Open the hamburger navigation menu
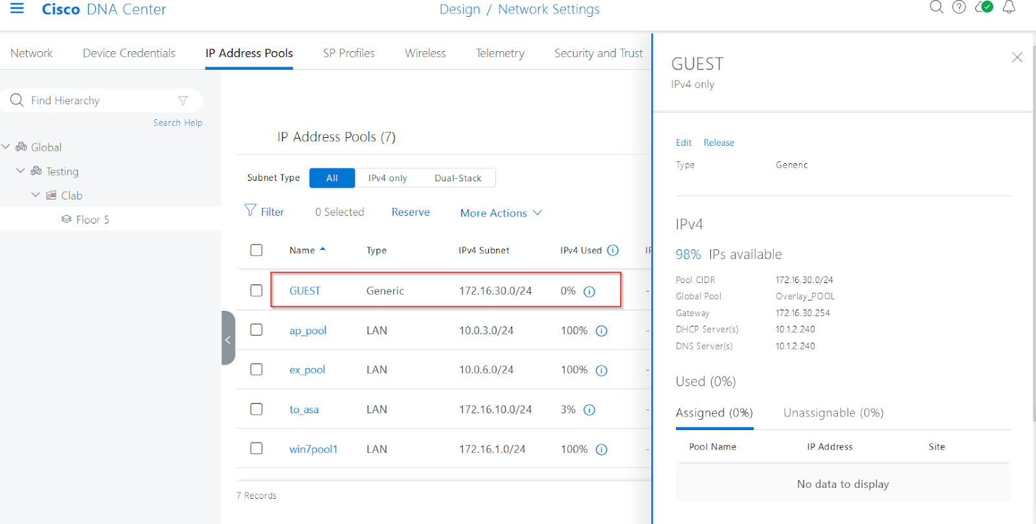This screenshot has width=1036, height=524. click(x=17, y=8)
